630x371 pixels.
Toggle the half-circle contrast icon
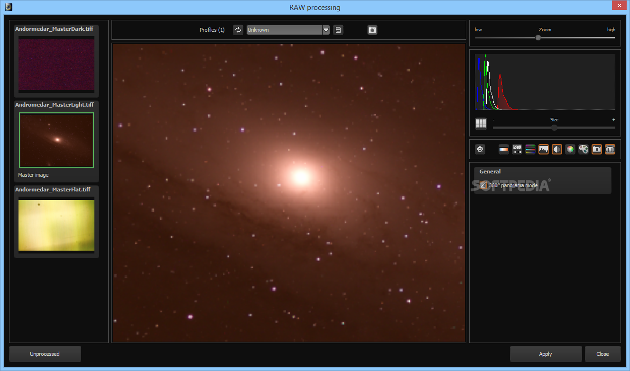[557, 149]
